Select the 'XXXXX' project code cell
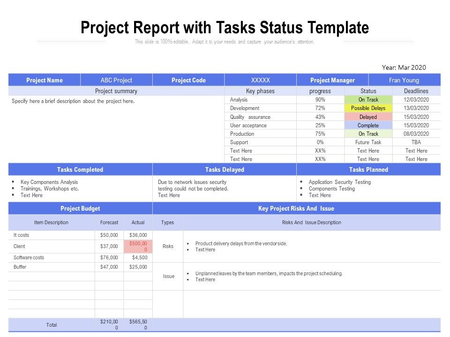Image resolution: width=450 pixels, height=337 pixels. pos(260,80)
